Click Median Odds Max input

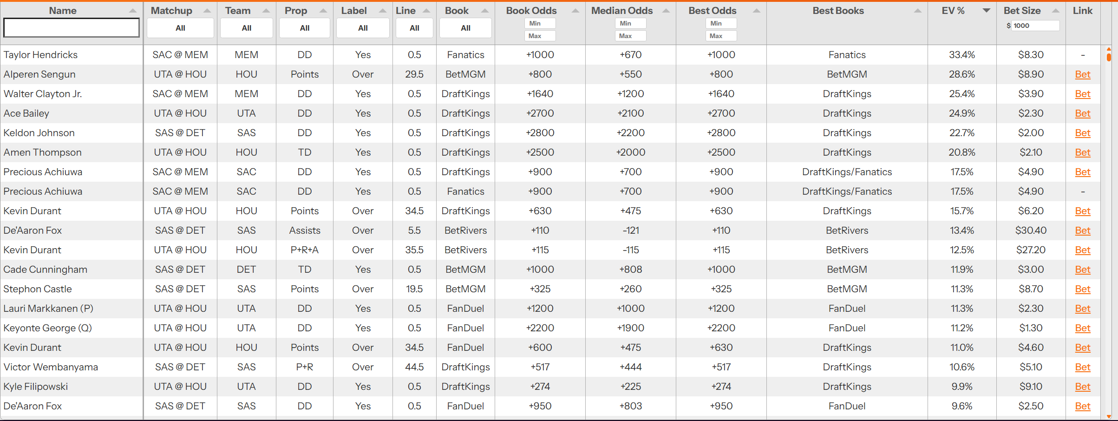click(x=630, y=36)
